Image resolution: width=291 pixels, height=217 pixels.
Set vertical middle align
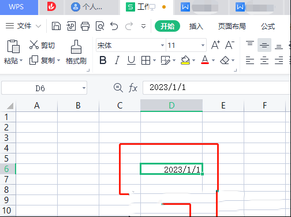[264, 45]
